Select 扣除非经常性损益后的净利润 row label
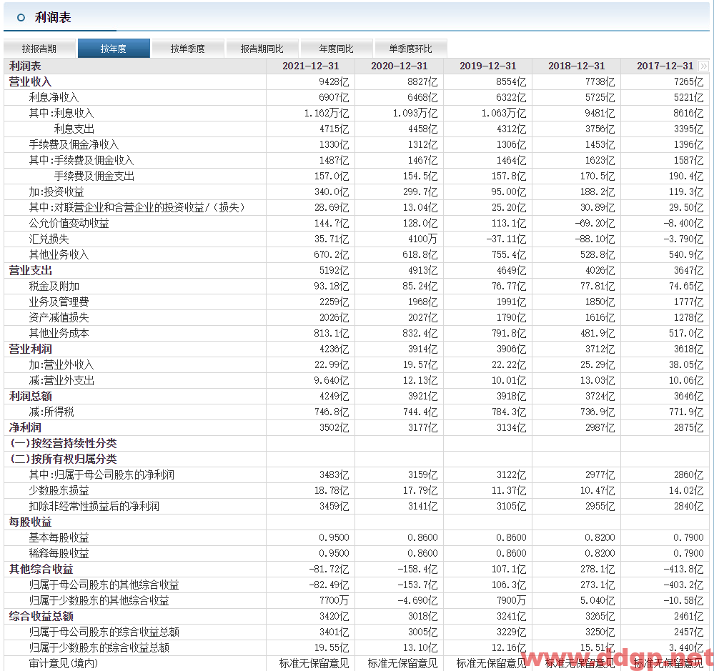This screenshot has width=714, height=671. (94, 506)
